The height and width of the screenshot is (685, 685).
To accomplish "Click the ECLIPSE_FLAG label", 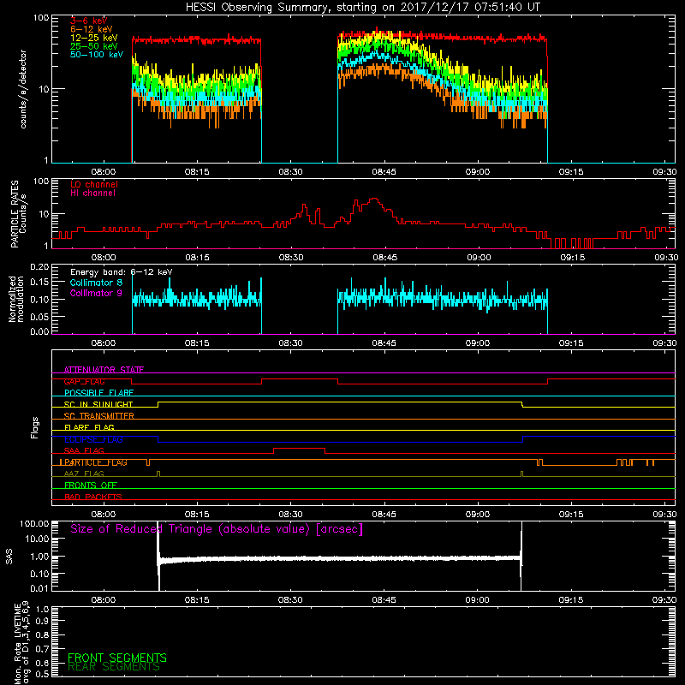I will tap(93, 439).
